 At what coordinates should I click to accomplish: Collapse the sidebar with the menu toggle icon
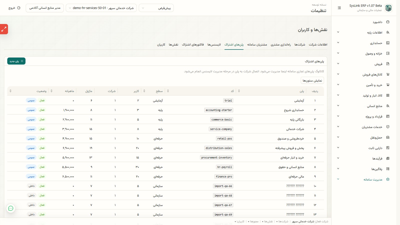pyautogui.click(x=339, y=8)
